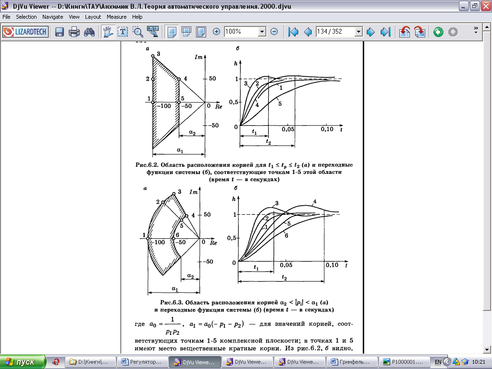Image resolution: width=492 pixels, height=369 pixels.
Task: Go to last page
Action: pos(385,32)
